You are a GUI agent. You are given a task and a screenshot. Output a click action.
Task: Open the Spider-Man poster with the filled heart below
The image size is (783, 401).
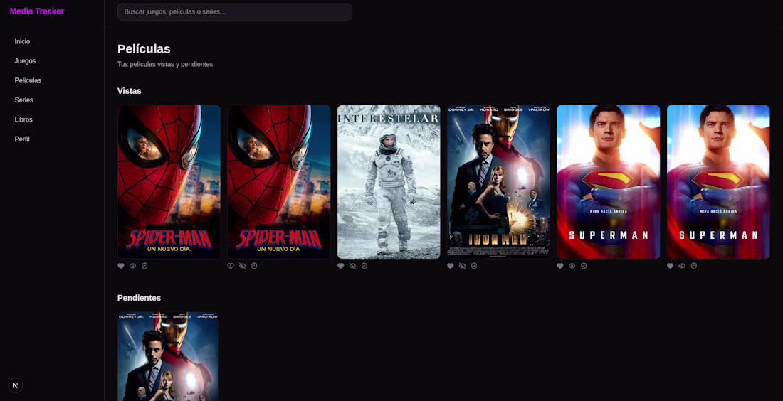click(x=169, y=181)
